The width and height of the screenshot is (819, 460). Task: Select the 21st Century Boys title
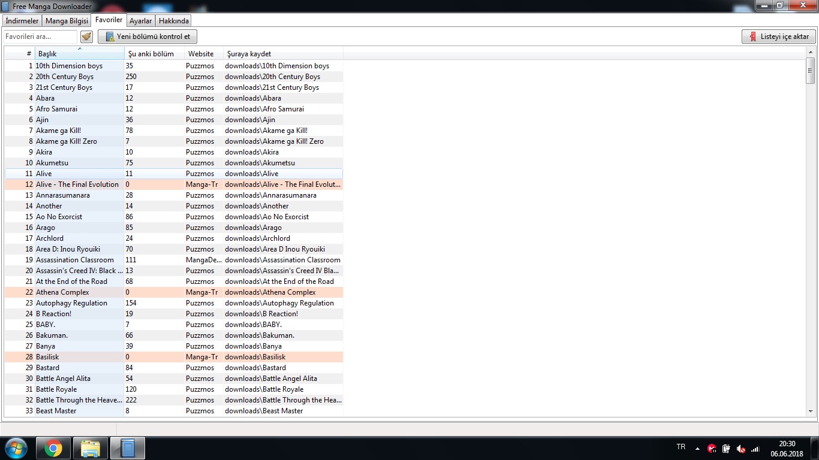(x=64, y=87)
